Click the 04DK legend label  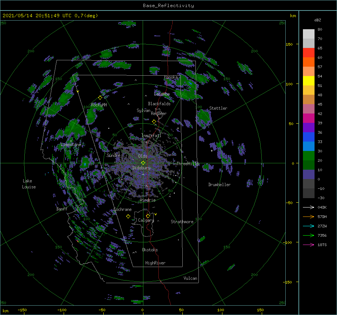(x=322, y=207)
